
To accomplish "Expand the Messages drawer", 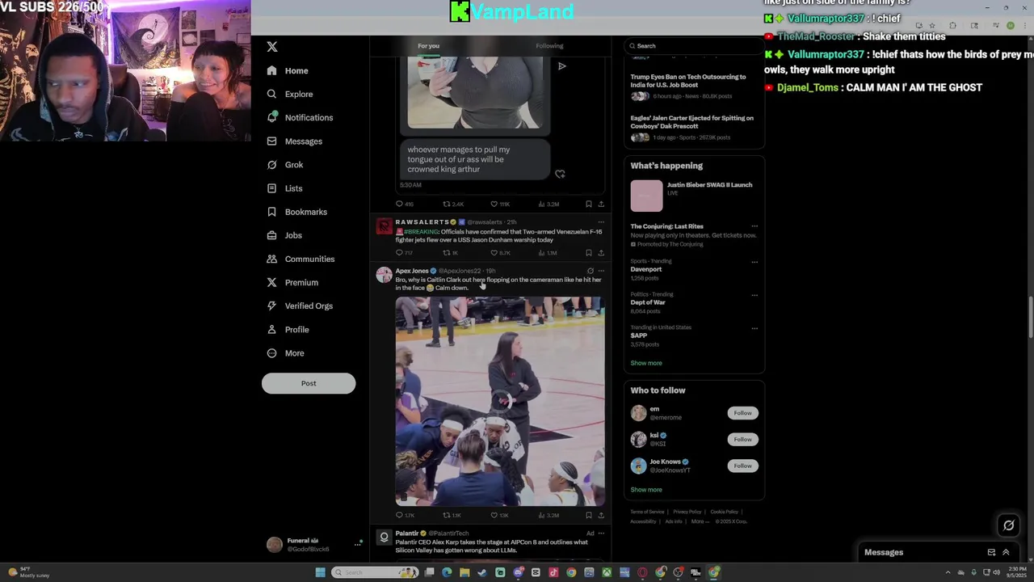I will pyautogui.click(x=1006, y=552).
